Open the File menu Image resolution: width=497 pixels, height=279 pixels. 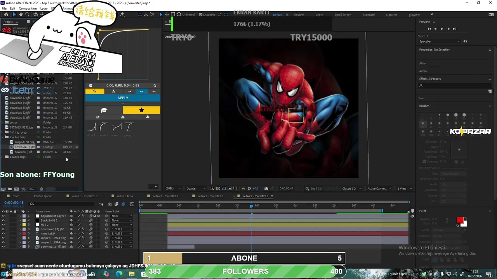[4, 9]
